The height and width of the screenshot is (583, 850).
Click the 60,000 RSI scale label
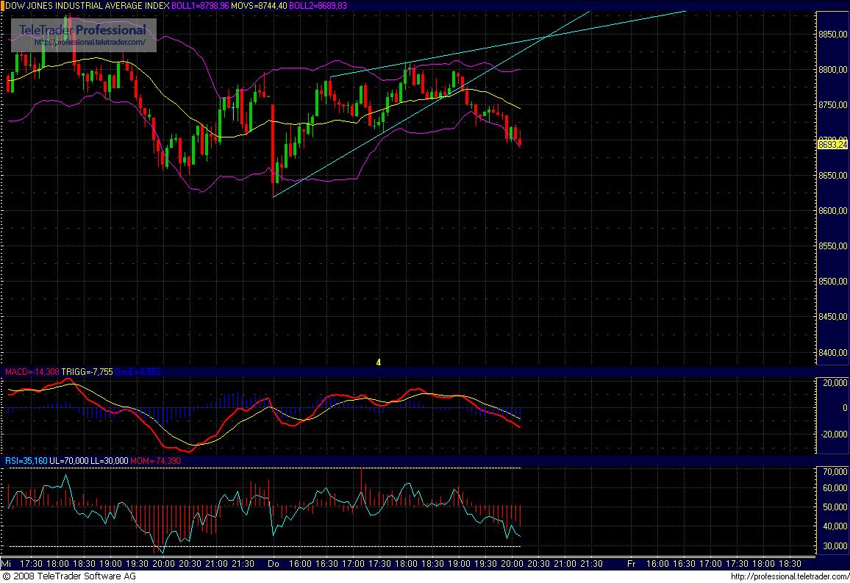point(835,488)
